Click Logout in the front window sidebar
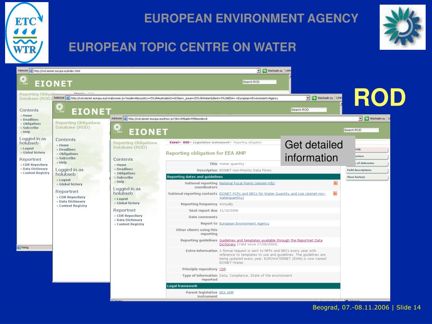This screenshot has width=432, height=324. click(x=122, y=199)
